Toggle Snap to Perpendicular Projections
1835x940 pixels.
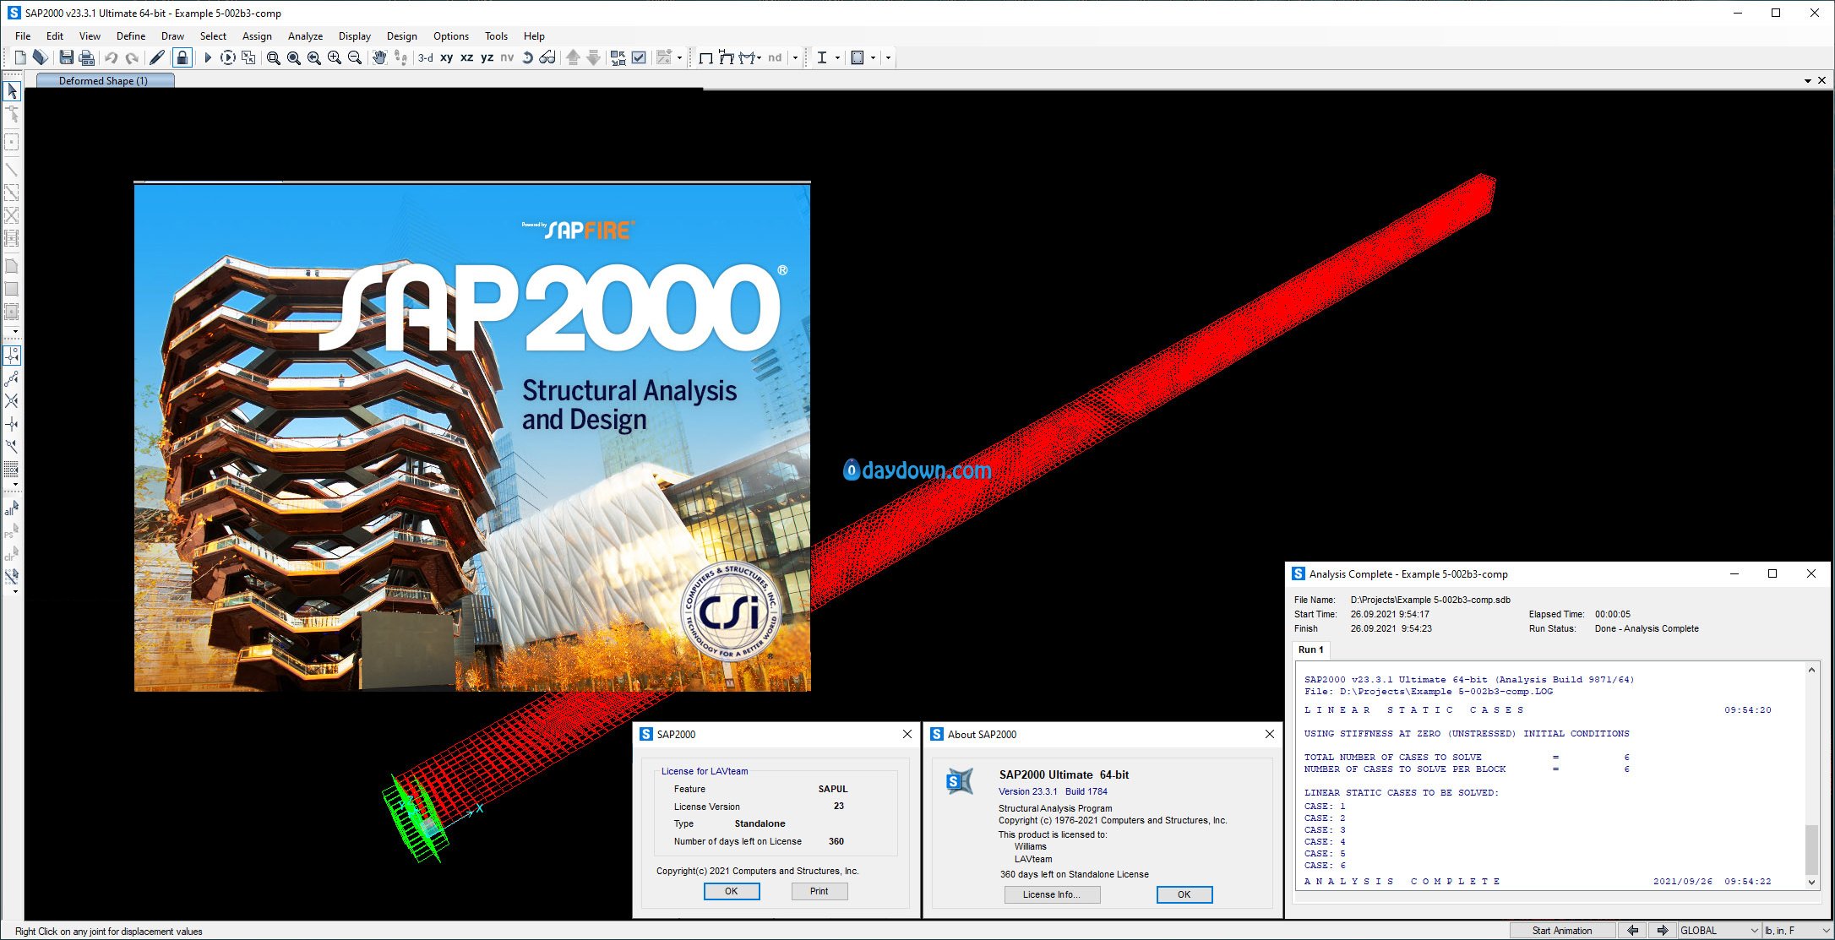click(x=12, y=424)
